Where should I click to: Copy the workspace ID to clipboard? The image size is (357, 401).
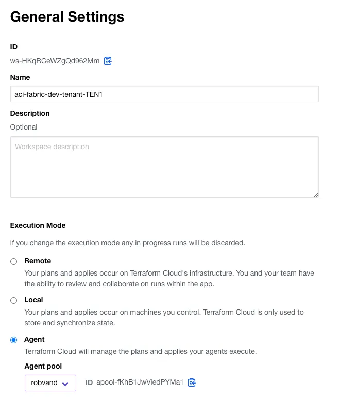[x=108, y=61]
